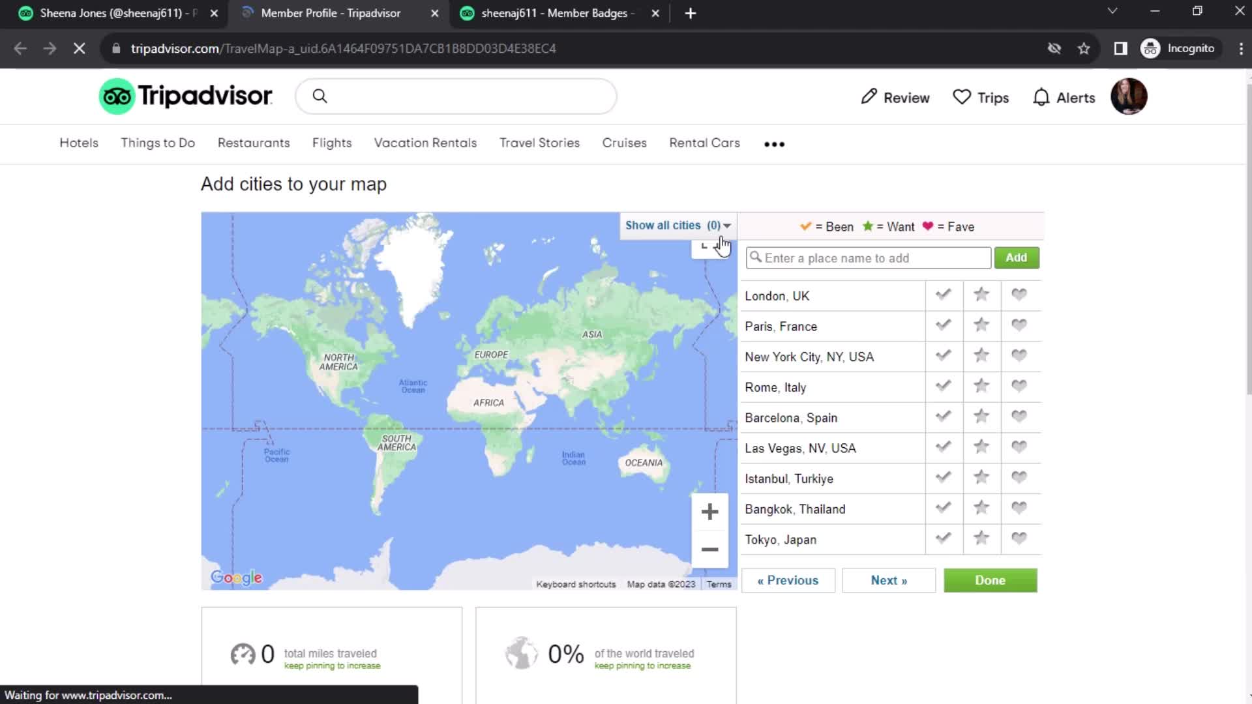1252x704 pixels.
Task: Click the 'Been' checkmark icon for Tokyo
Action: [x=944, y=539]
